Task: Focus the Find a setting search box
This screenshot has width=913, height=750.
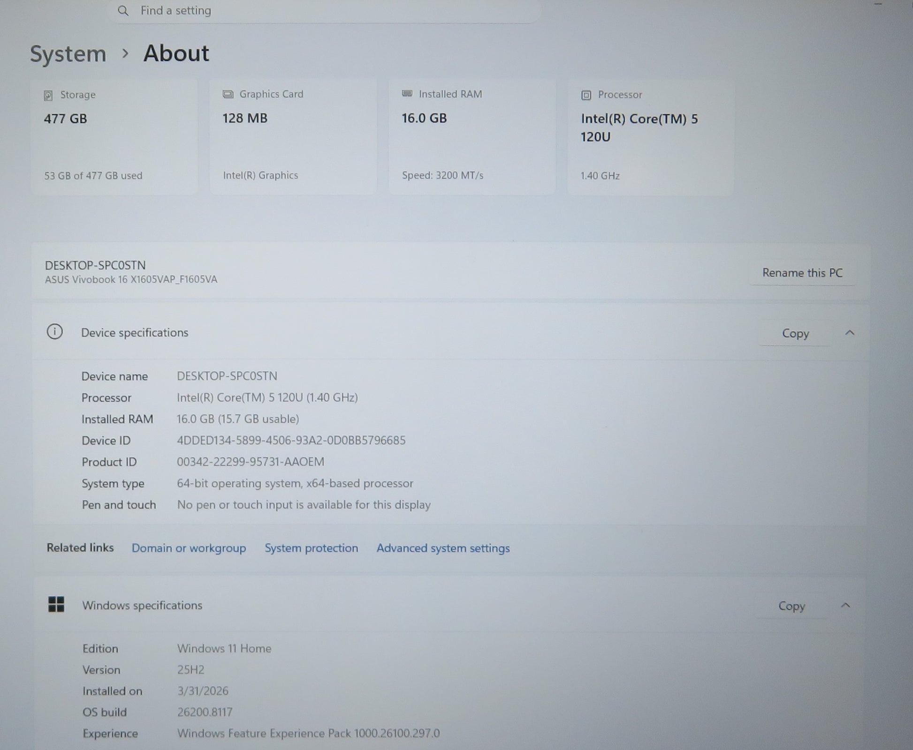Action: coord(324,10)
